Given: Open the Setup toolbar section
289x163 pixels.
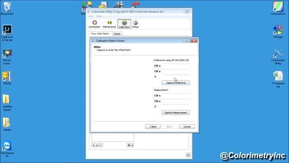Looking at the screenshot, I should [x=135, y=24].
